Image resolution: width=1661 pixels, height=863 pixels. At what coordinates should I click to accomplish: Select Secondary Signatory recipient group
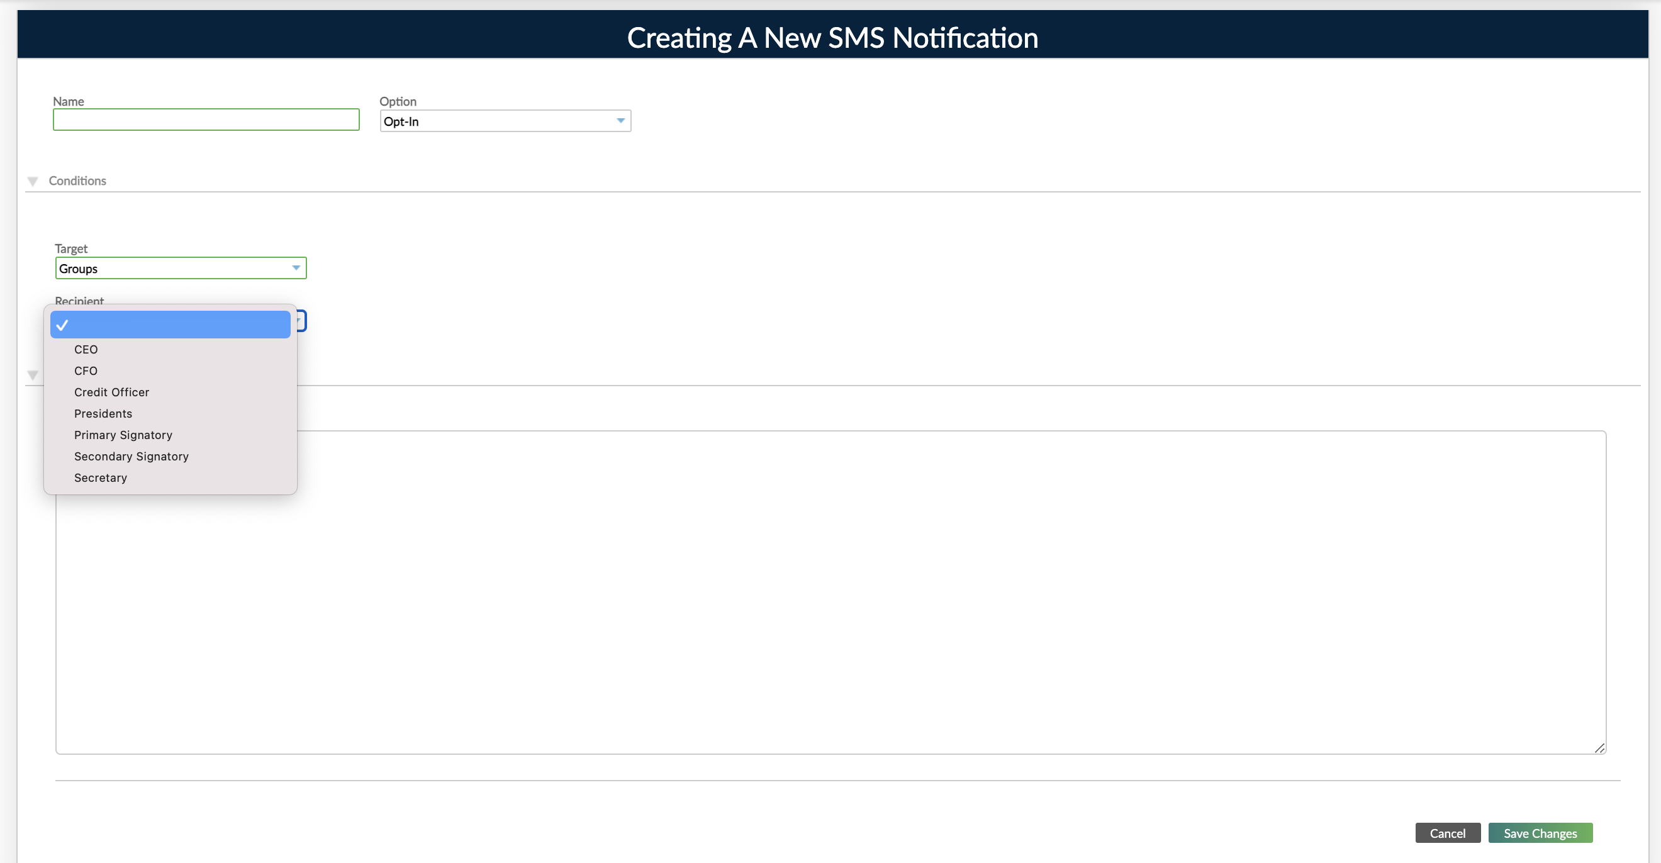coord(131,456)
